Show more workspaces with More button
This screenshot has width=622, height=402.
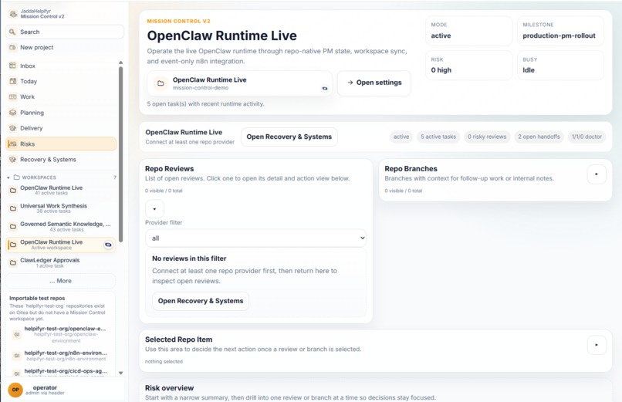pyautogui.click(x=61, y=281)
